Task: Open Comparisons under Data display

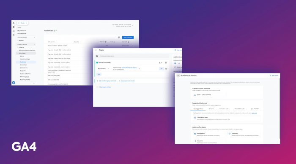Action: pos(24,68)
